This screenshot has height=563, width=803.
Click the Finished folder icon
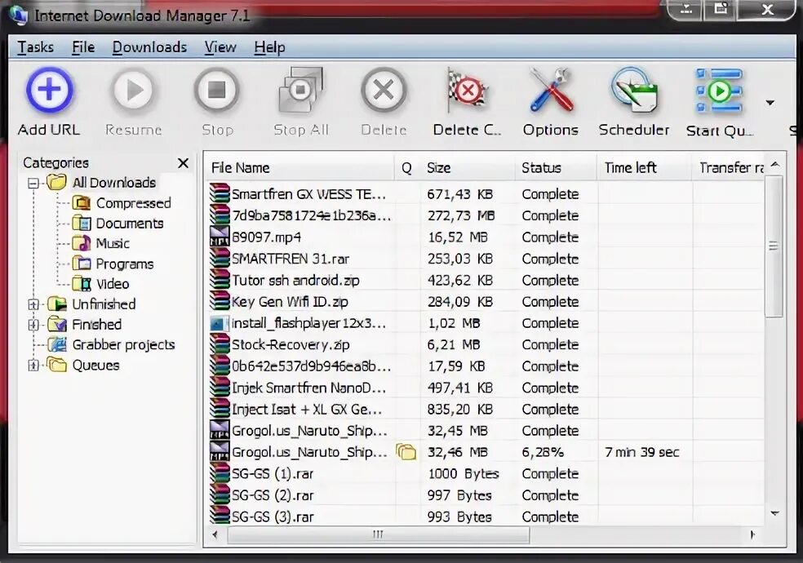pos(57,325)
